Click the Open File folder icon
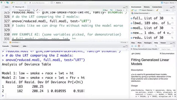 pyautogui.click(x=12, y=2)
